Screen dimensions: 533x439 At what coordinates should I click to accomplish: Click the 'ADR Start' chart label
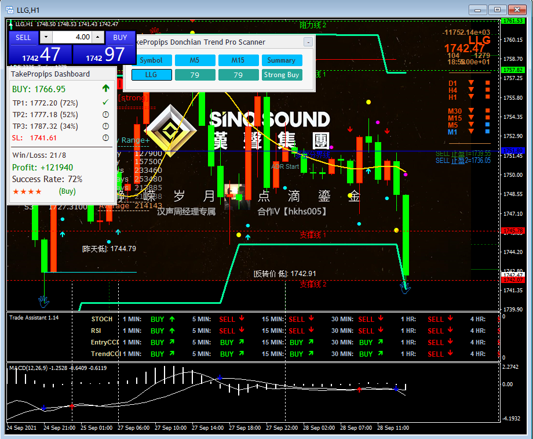[285, 167]
